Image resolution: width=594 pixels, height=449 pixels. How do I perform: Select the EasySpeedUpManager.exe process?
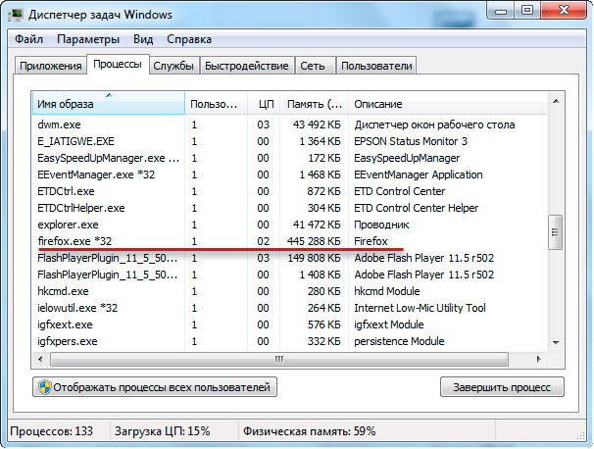pyautogui.click(x=290, y=158)
